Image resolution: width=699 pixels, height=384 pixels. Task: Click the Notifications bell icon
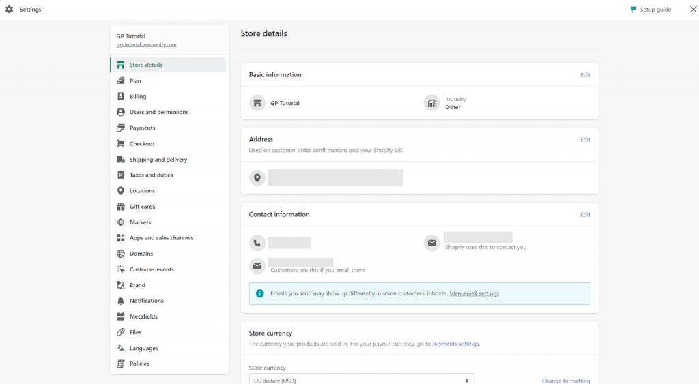pos(120,301)
